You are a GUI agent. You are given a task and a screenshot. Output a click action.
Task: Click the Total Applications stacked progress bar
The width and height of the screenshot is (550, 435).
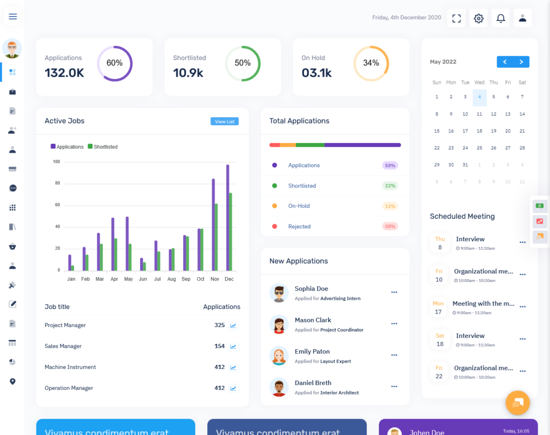click(335, 145)
